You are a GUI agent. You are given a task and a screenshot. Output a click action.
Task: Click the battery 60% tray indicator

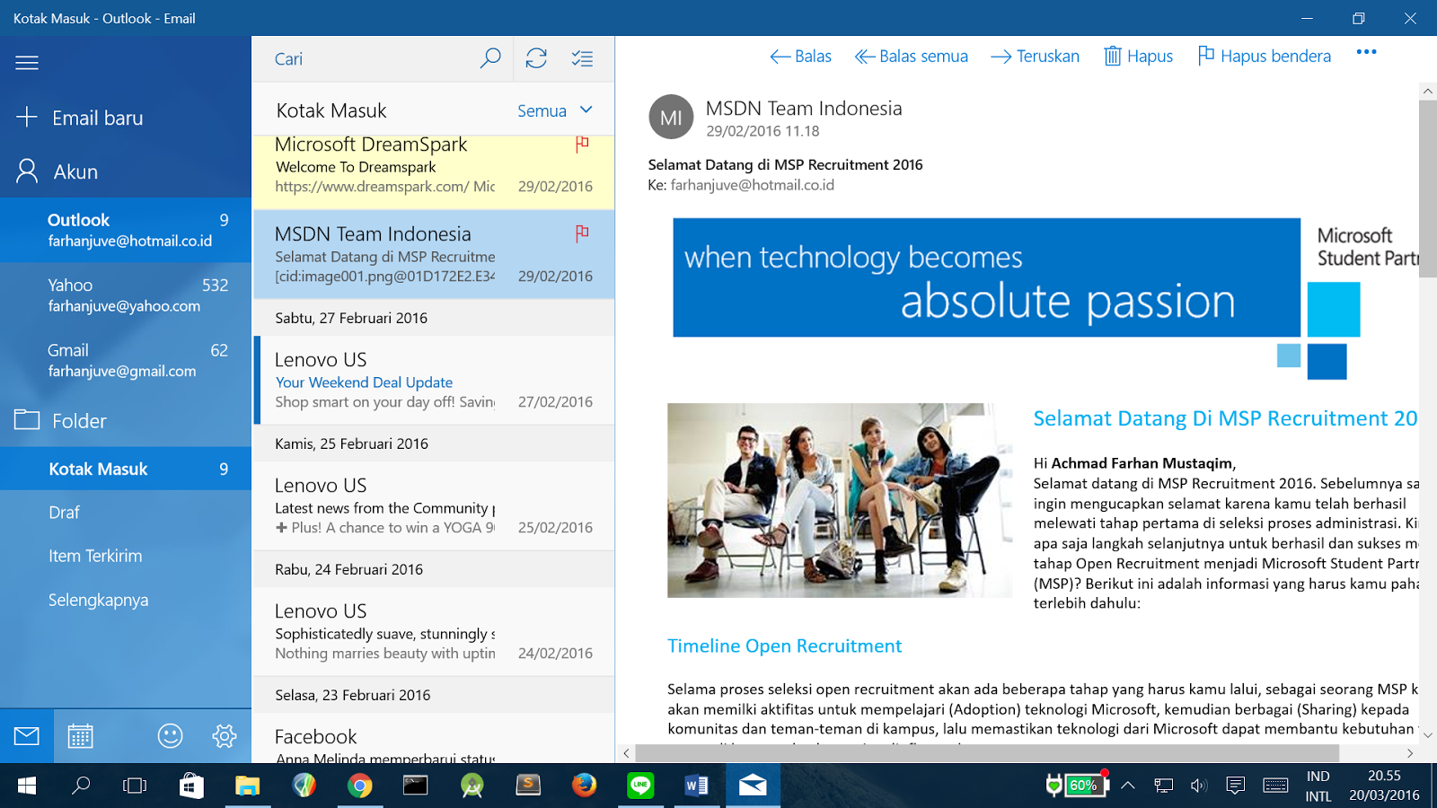(x=1077, y=786)
